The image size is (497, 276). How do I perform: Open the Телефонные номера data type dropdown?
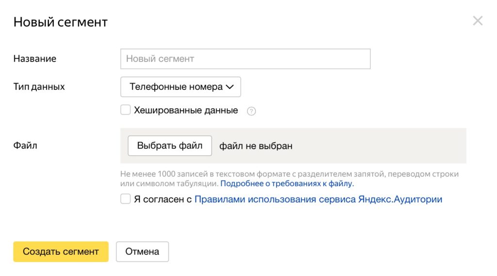pos(181,87)
